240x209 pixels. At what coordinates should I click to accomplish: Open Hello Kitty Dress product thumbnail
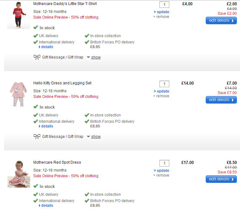tap(19, 94)
